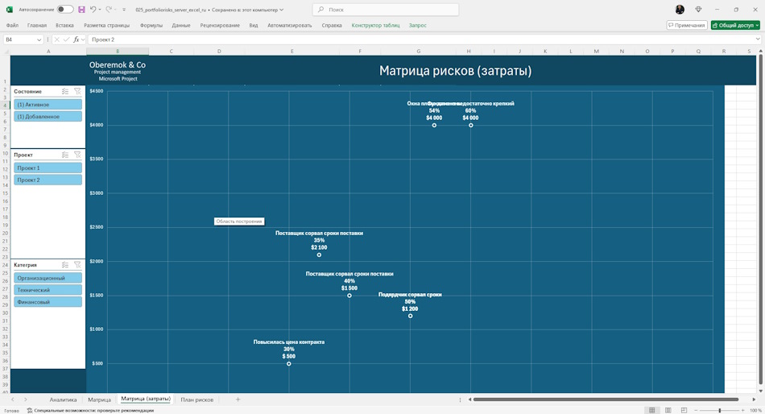Click the cancel entry X icon

tap(56, 39)
